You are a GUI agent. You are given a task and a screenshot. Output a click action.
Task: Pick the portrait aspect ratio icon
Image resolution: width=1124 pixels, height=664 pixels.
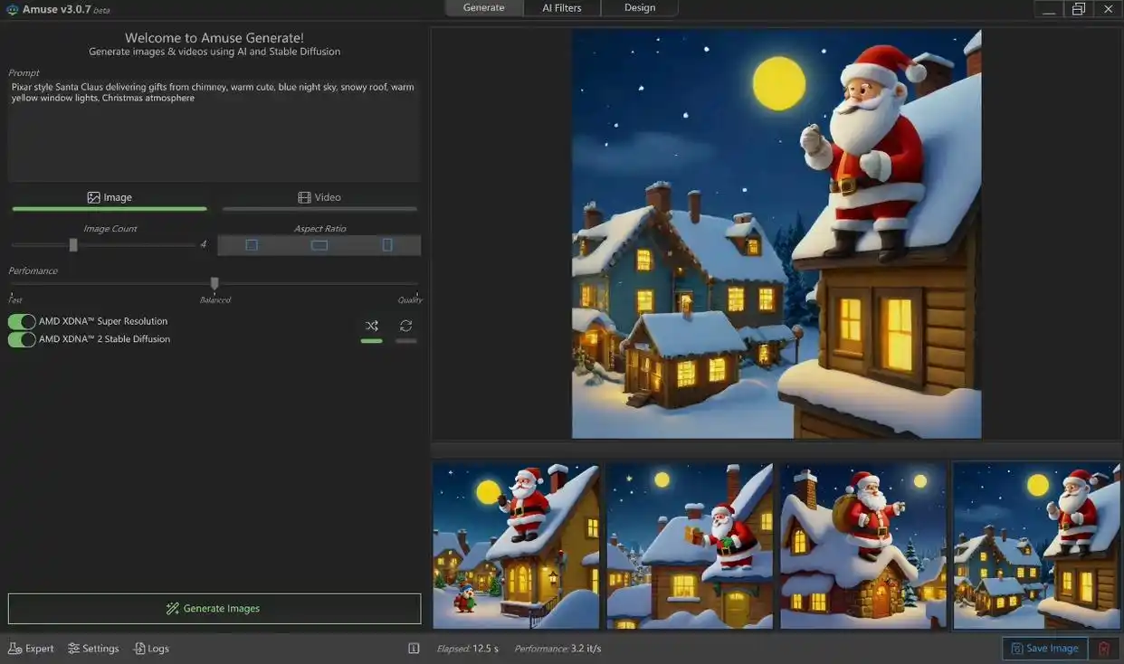387,245
